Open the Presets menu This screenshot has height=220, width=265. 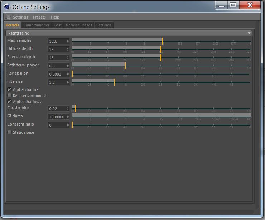[39, 17]
